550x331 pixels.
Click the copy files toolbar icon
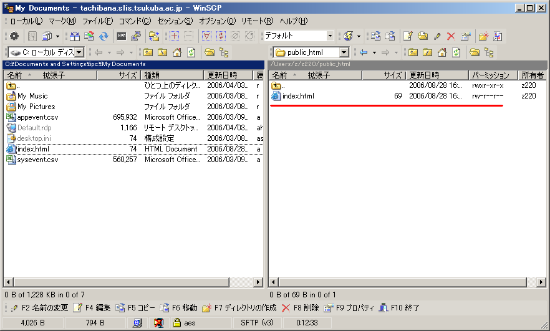[375, 36]
